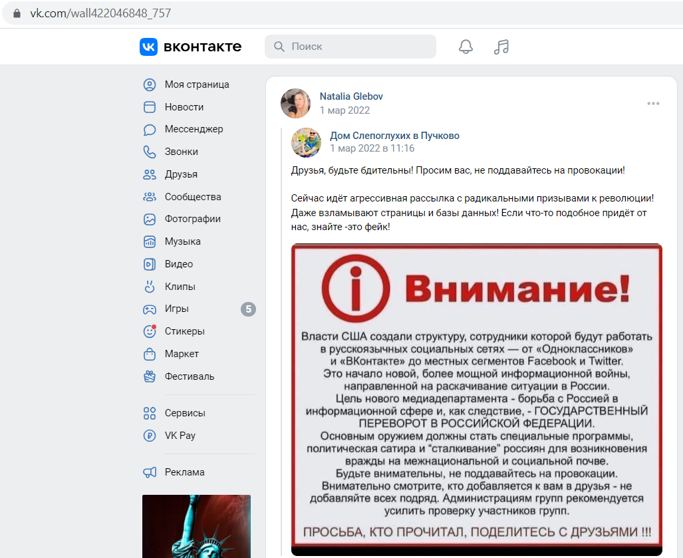Open the Stickers (Стикеры) smiley icon
683x558 pixels.
[150, 331]
